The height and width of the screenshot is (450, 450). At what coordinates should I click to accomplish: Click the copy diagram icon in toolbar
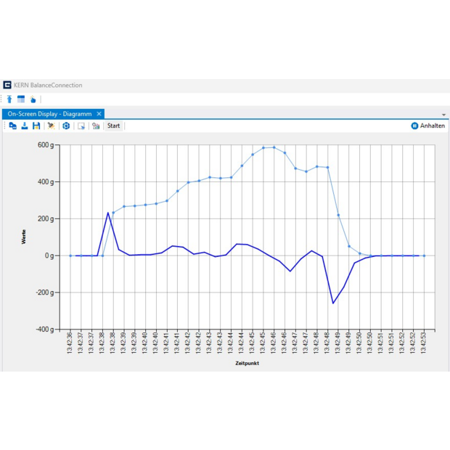tap(12, 126)
